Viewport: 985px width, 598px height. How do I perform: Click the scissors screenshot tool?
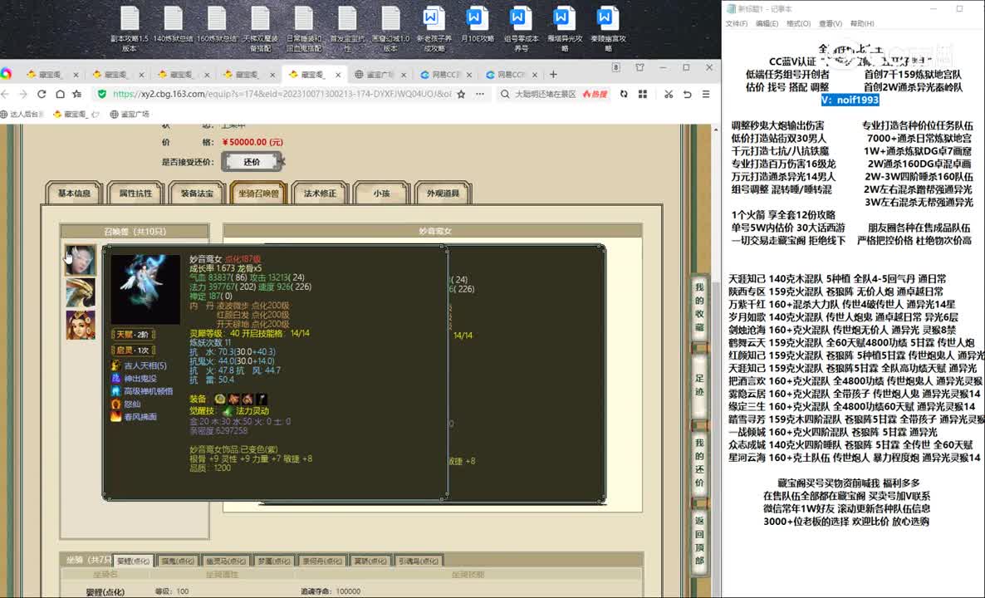669,94
